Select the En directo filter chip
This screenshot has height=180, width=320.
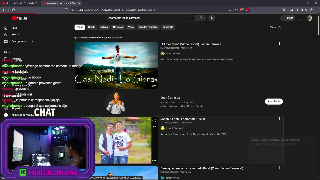point(168,27)
